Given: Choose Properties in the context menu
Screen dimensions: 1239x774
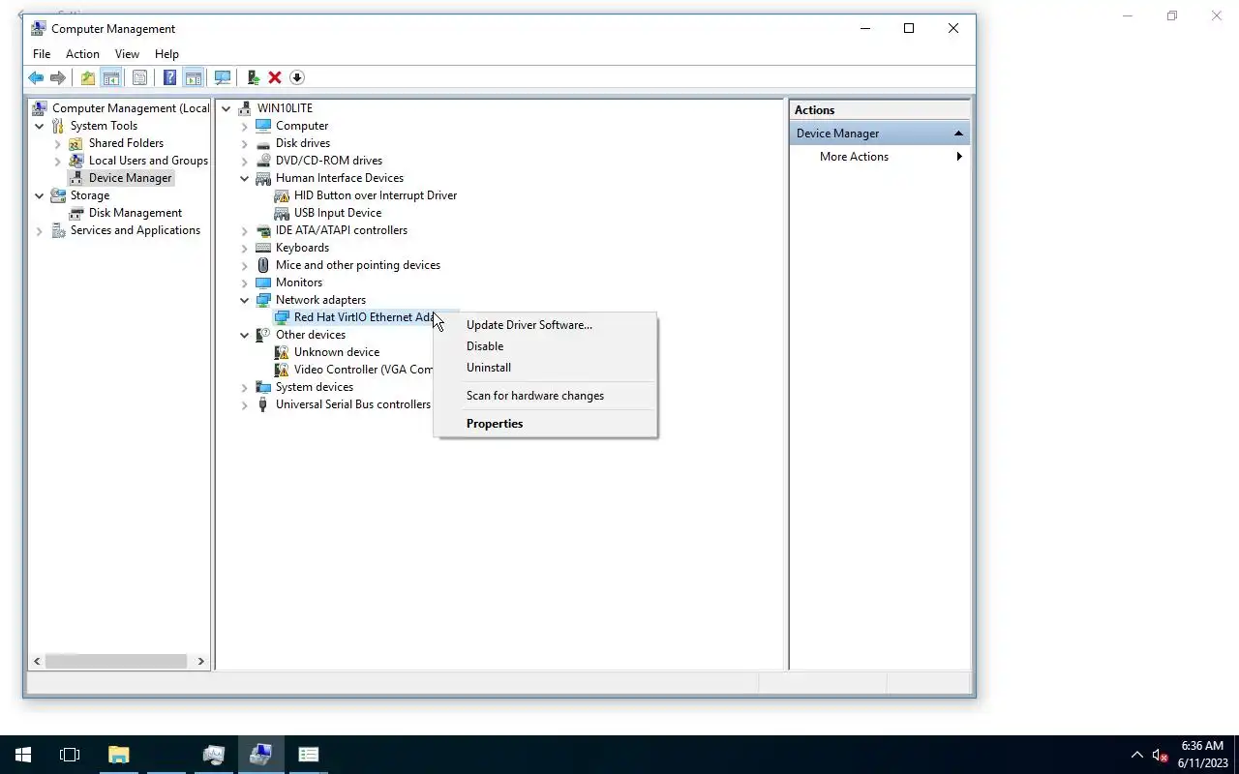Looking at the screenshot, I should pyautogui.click(x=545, y=424).
